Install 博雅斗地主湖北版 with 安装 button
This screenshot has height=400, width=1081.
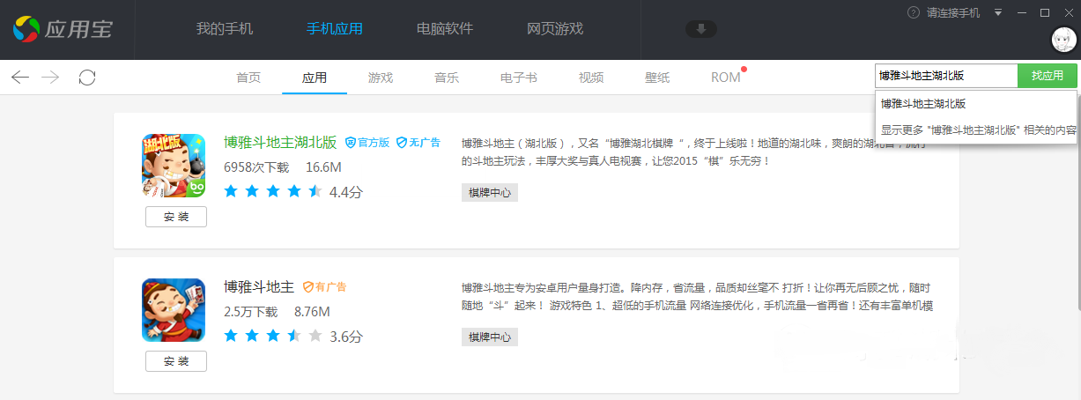tap(176, 217)
